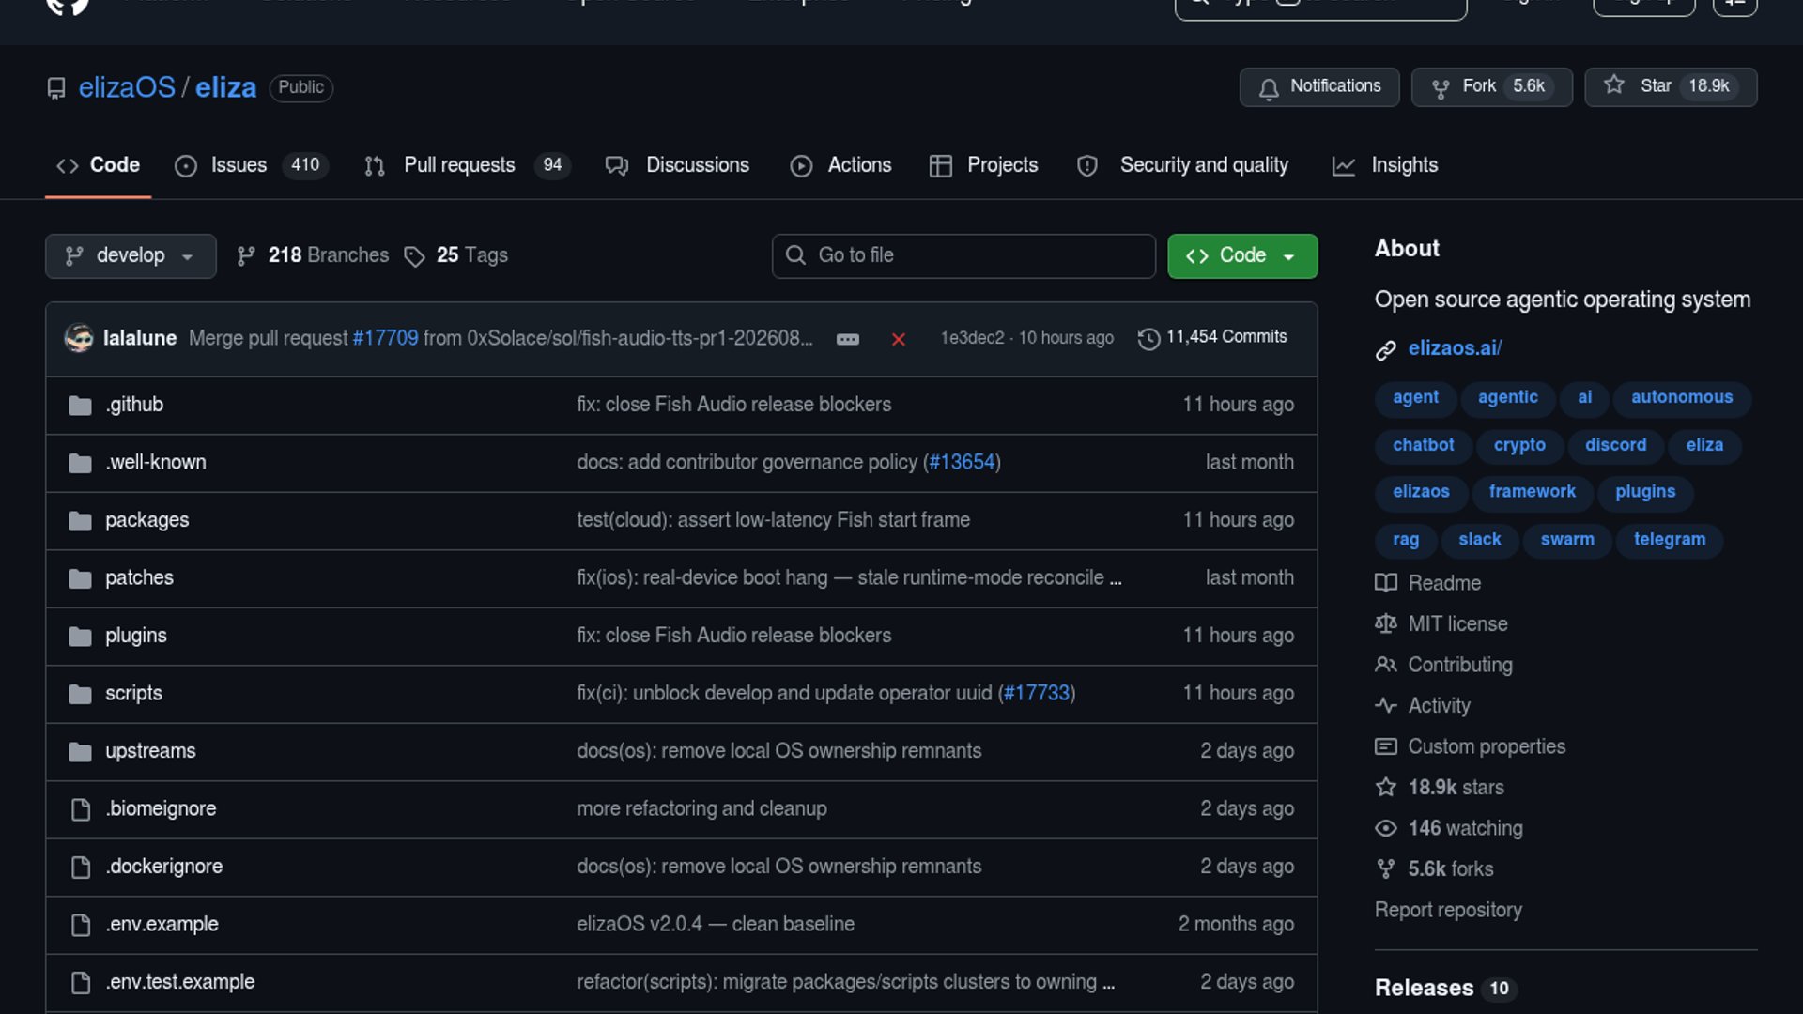Image resolution: width=1803 pixels, height=1014 pixels.
Task: Star the eliza repository
Action: click(1671, 87)
